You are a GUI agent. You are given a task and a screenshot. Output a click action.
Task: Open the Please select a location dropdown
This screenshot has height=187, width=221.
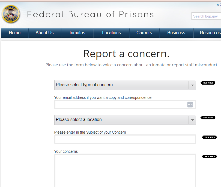coord(125,120)
